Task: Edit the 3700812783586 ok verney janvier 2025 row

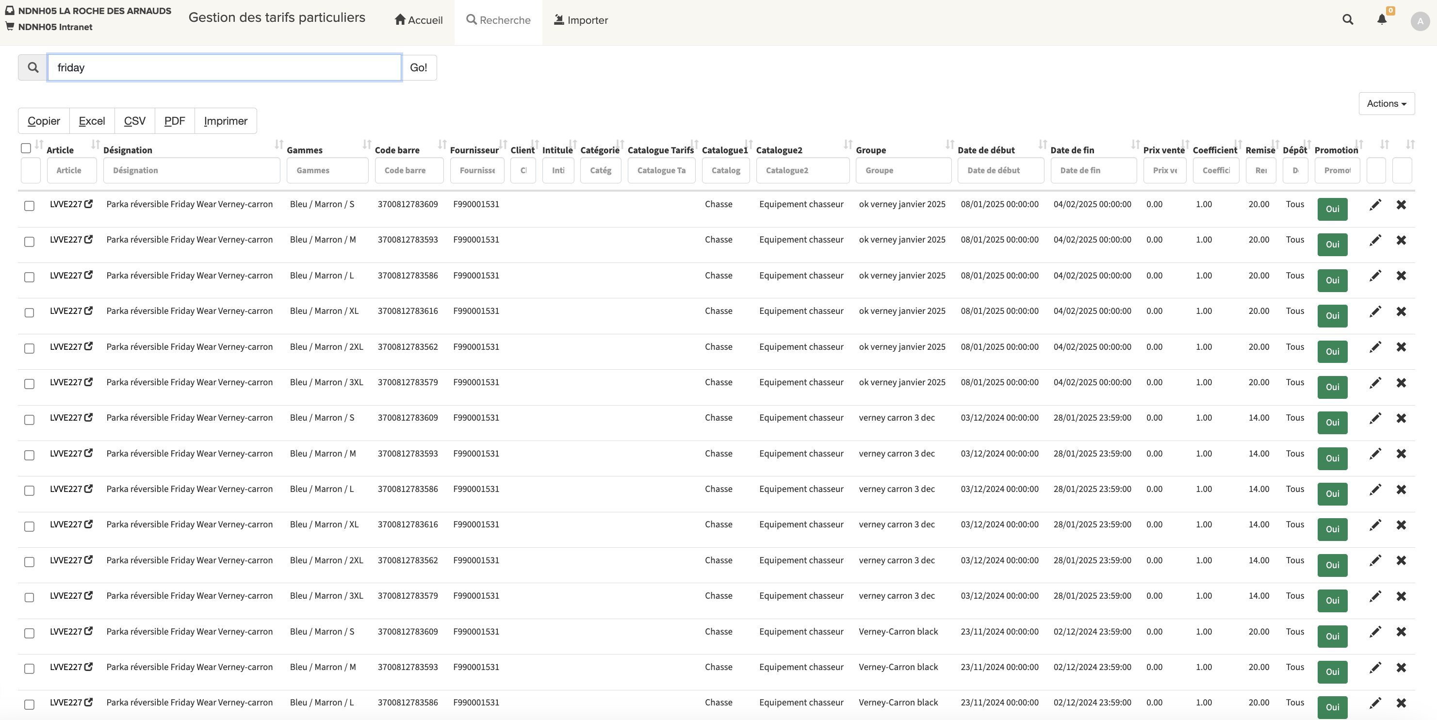Action: click(x=1376, y=276)
